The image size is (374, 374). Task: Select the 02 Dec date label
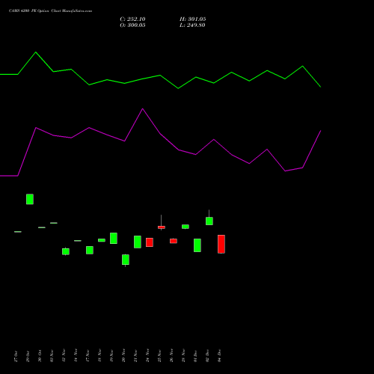207,356
